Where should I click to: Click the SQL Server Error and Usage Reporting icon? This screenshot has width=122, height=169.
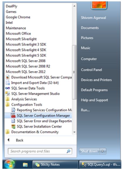click(13, 121)
